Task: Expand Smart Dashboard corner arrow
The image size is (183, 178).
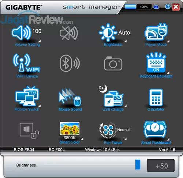Action: coord(168,139)
